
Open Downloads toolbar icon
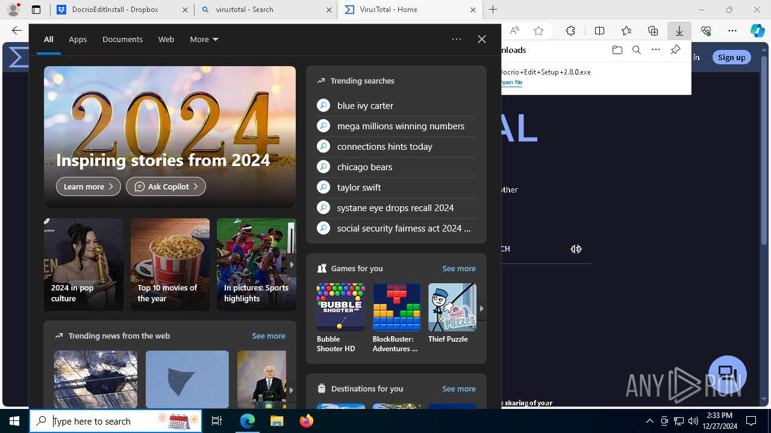(679, 31)
